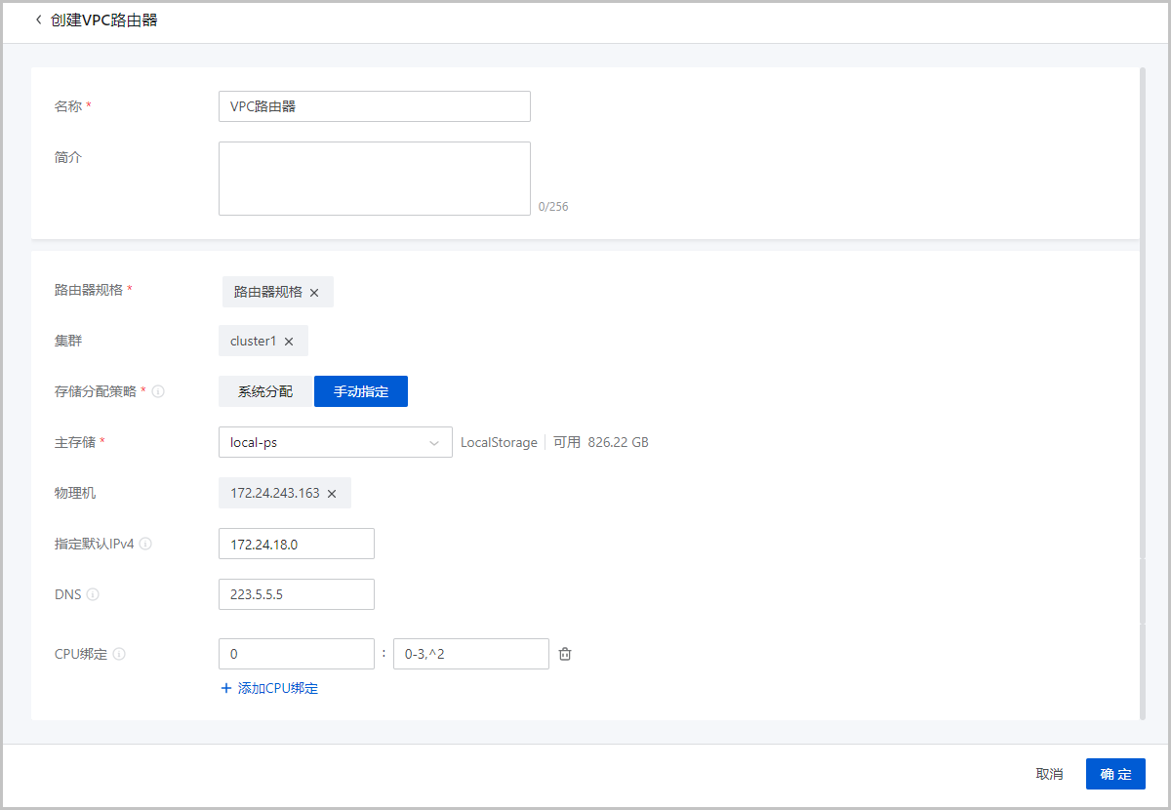This screenshot has height=810, width=1171.
Task: Show info for CPU绑定
Action: click(119, 654)
